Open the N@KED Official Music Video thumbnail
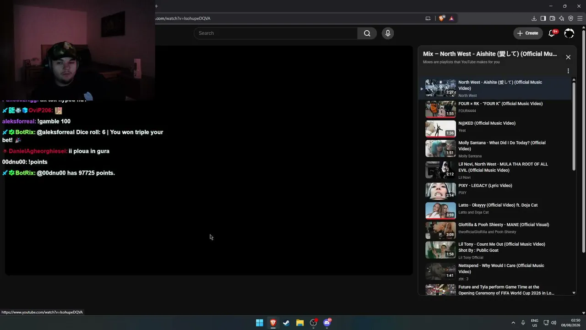 pos(440,129)
